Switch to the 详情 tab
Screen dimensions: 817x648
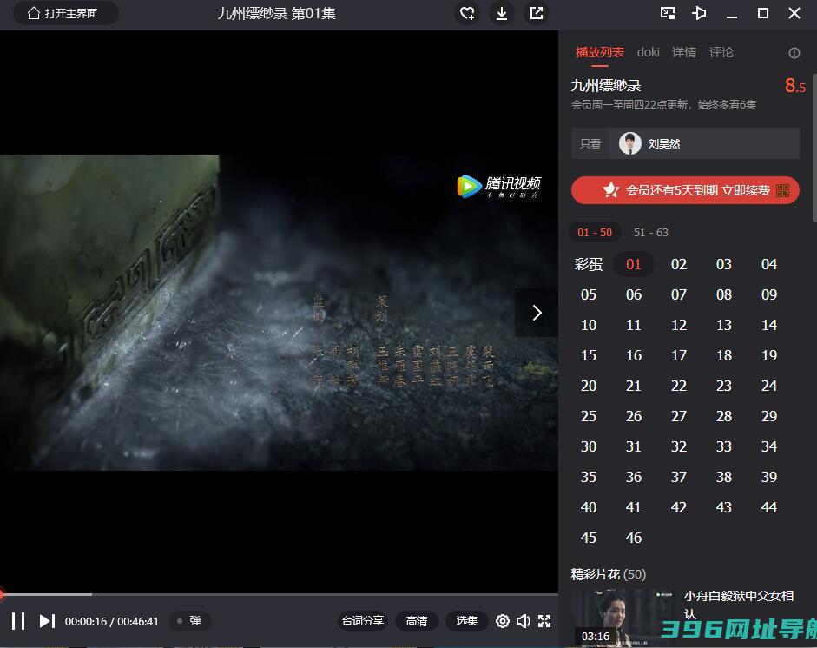point(684,52)
